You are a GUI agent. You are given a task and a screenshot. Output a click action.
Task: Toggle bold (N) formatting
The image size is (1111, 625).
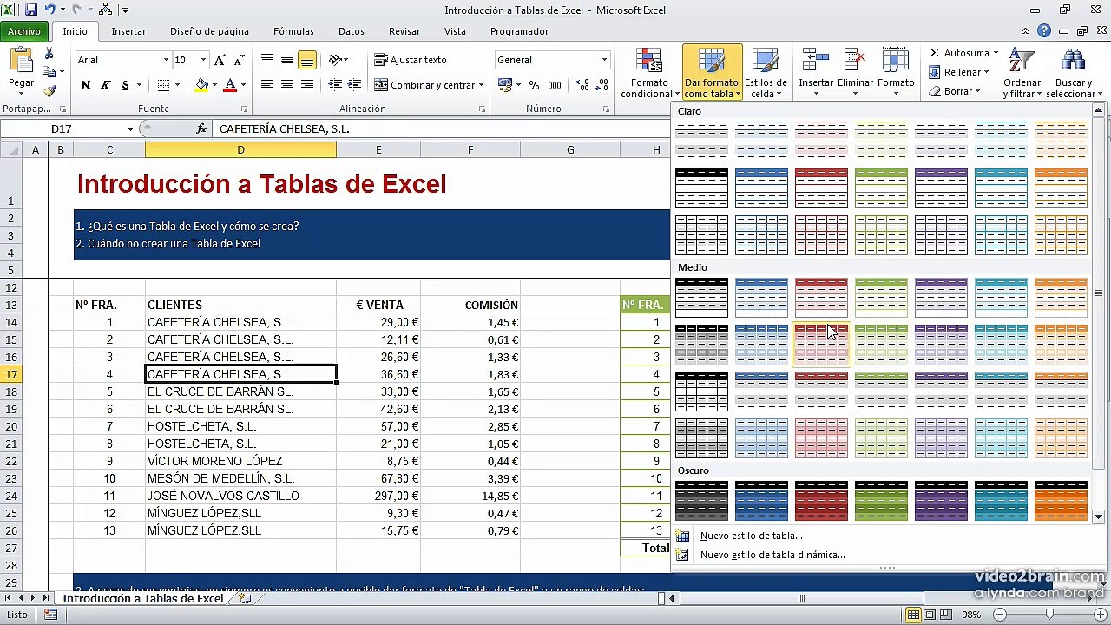pos(85,85)
